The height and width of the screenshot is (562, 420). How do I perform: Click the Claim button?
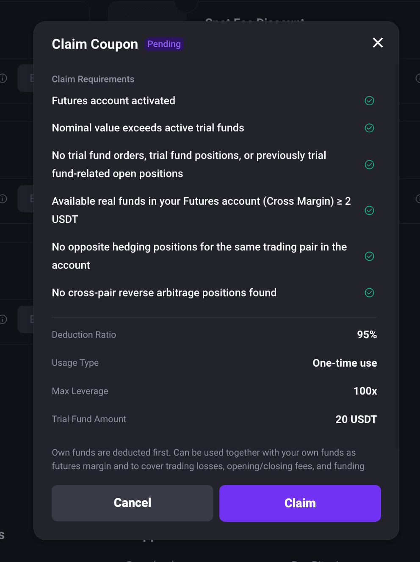300,503
